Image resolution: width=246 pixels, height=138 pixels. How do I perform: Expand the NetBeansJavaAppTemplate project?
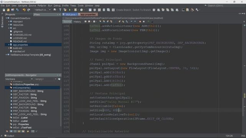7,55
